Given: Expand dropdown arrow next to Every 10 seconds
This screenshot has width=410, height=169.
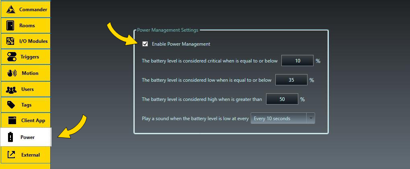Looking at the screenshot, I should [x=311, y=118].
